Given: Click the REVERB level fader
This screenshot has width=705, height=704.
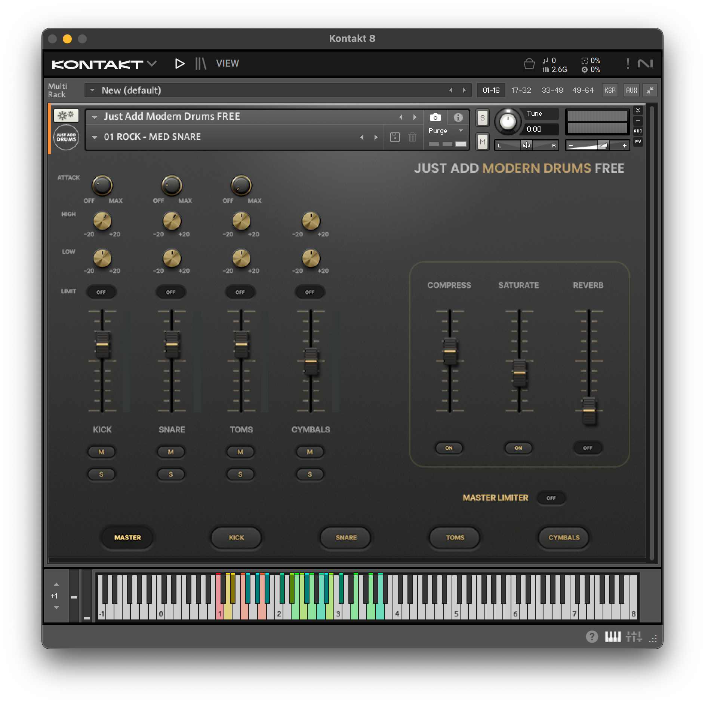Looking at the screenshot, I should tap(588, 410).
